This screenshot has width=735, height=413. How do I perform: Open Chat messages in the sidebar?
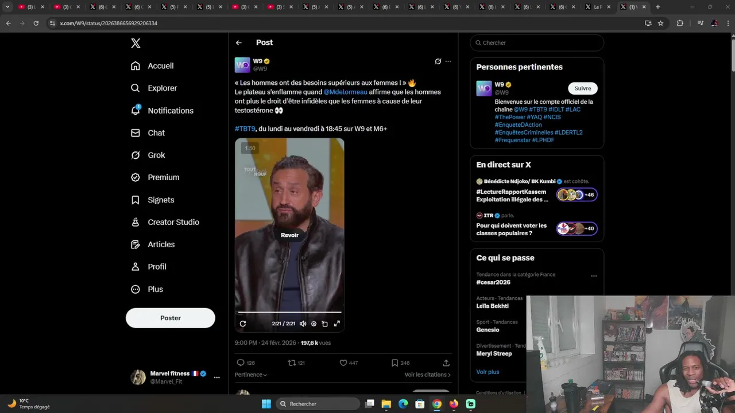point(148,133)
